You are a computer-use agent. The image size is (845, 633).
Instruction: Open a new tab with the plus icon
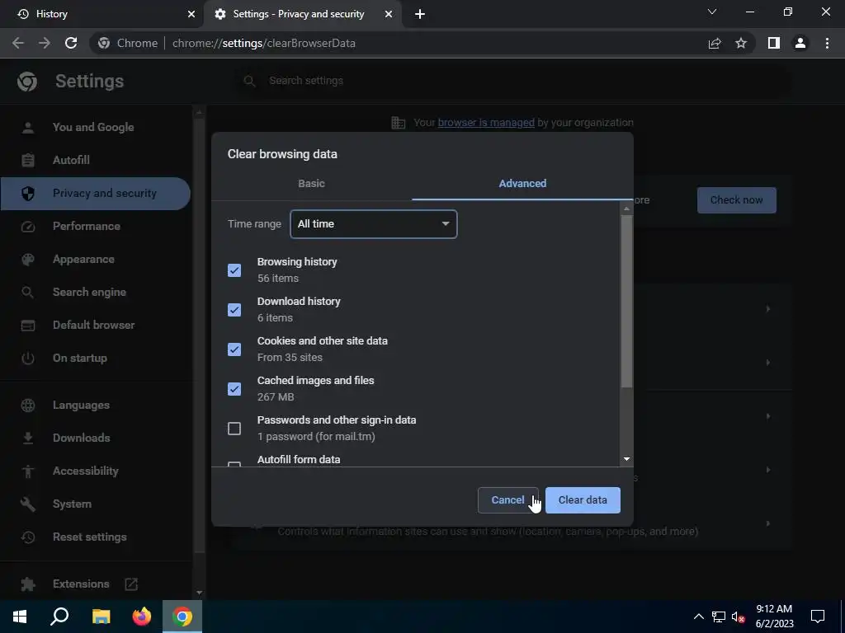(x=420, y=14)
